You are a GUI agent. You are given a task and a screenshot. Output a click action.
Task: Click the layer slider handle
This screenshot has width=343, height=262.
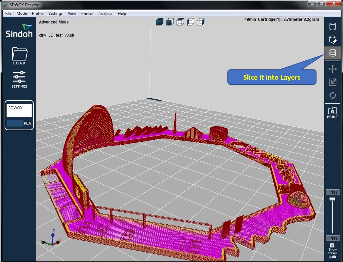tap(332, 199)
